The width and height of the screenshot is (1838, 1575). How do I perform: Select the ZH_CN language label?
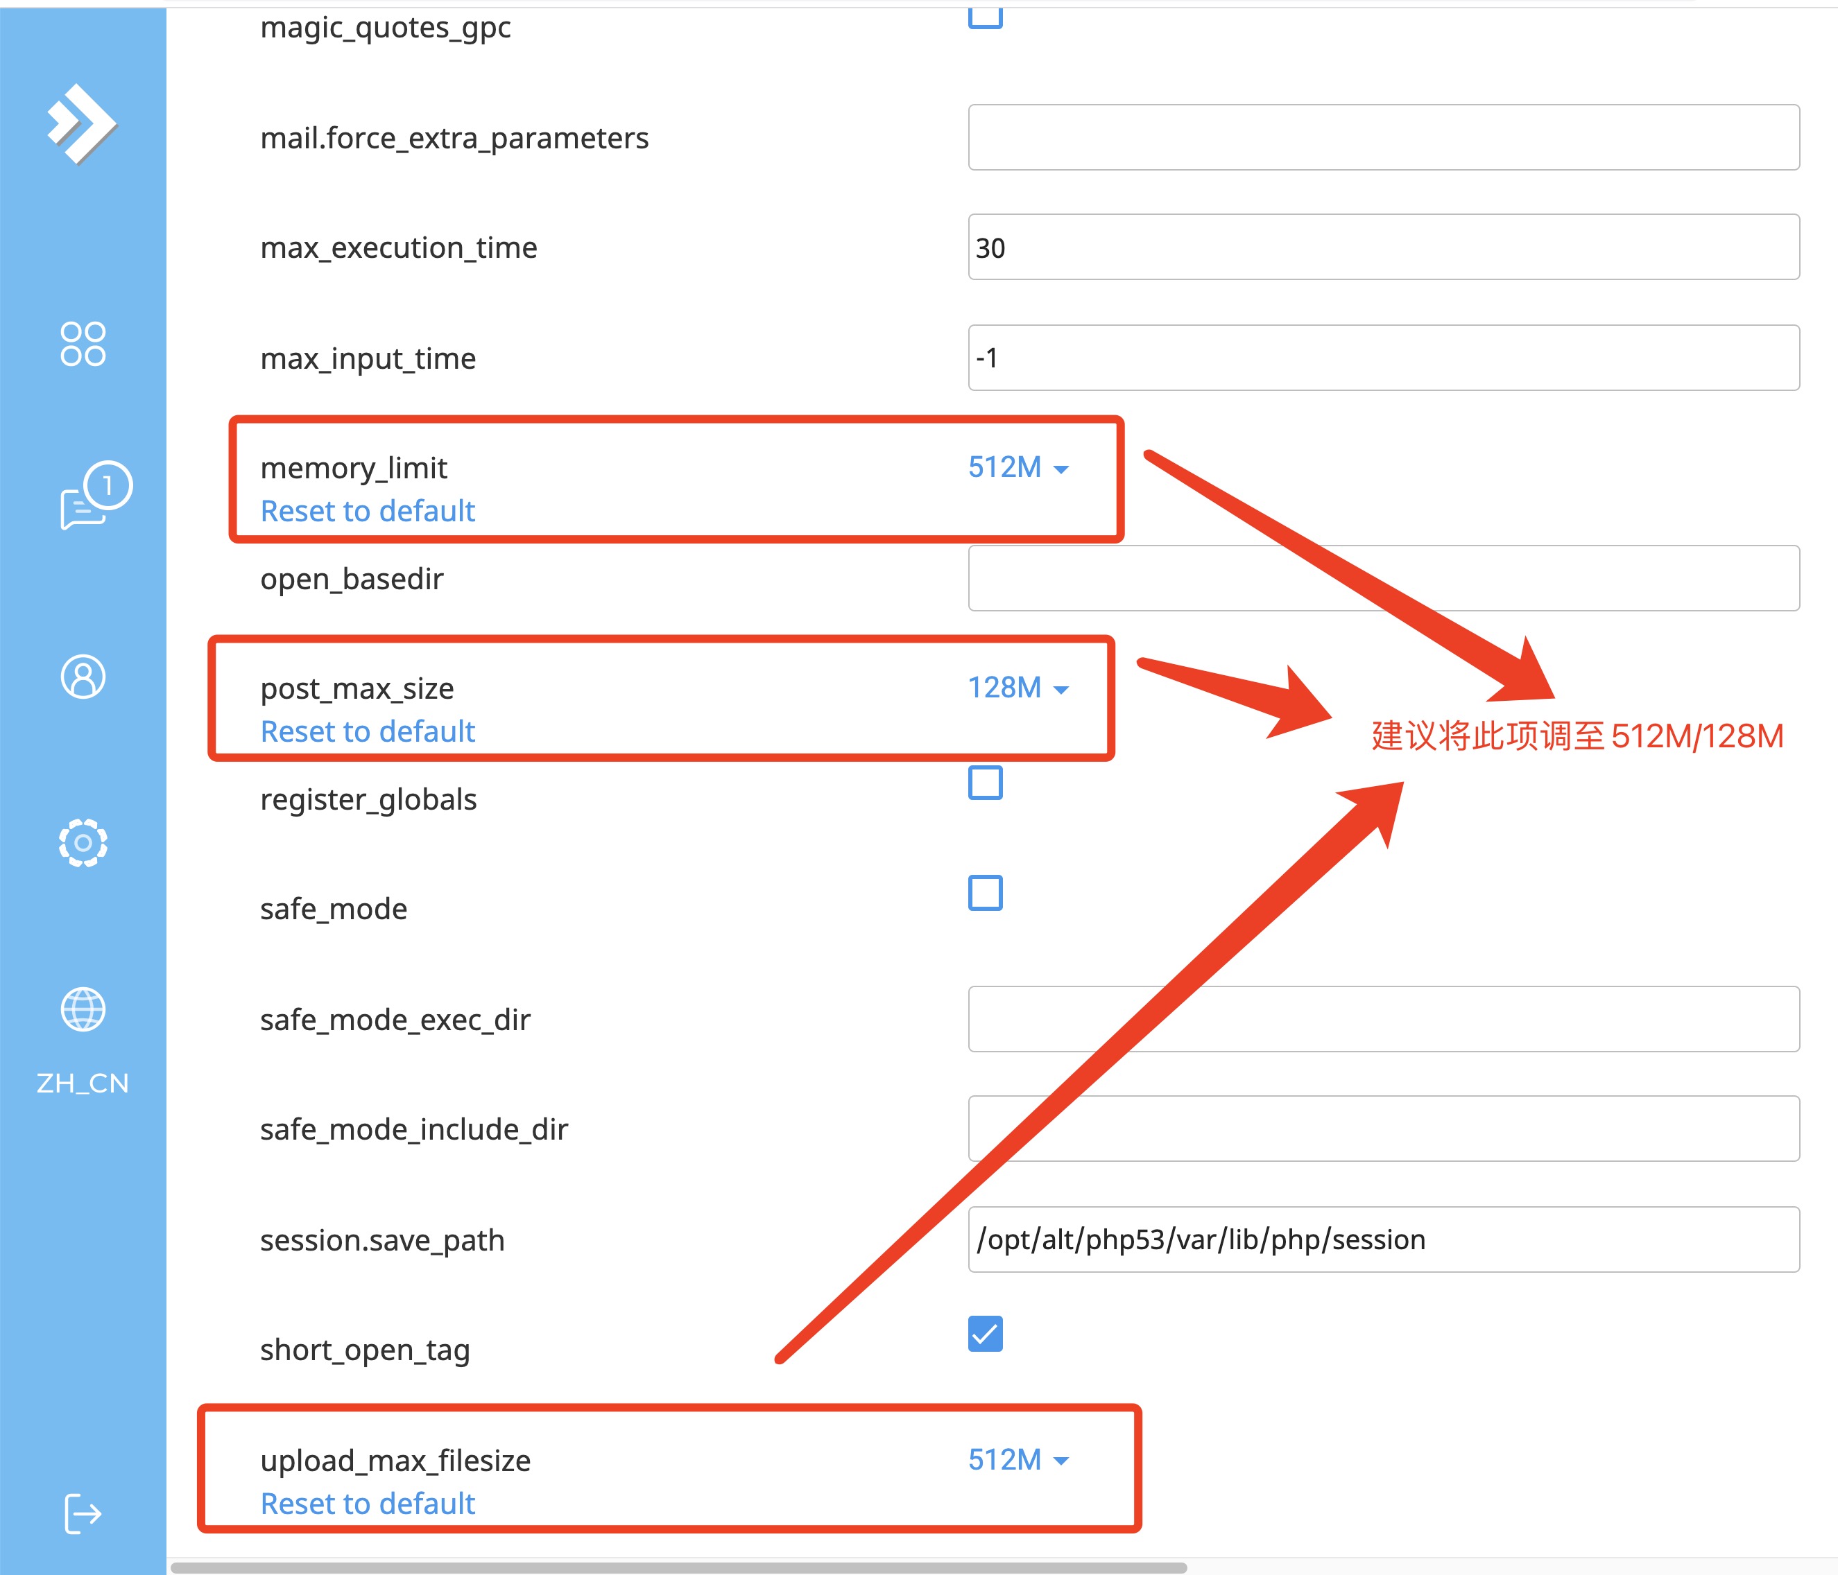[83, 1083]
